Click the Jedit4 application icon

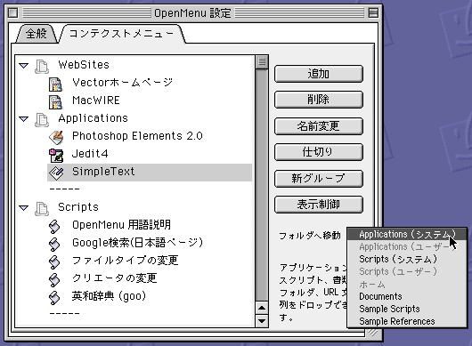click(x=56, y=155)
